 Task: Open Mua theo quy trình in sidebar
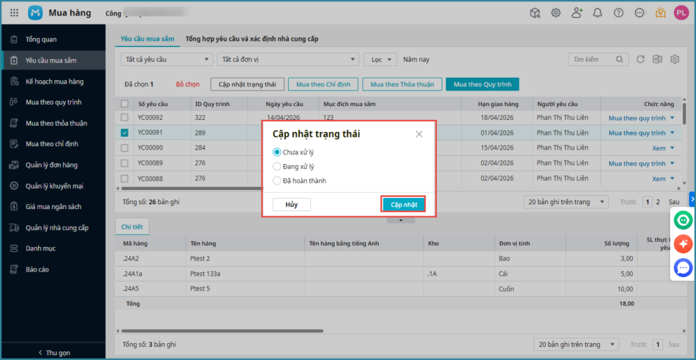pos(53,102)
